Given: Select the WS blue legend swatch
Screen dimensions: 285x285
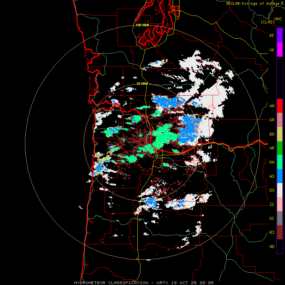Looking at the screenshot, I should [280, 176].
